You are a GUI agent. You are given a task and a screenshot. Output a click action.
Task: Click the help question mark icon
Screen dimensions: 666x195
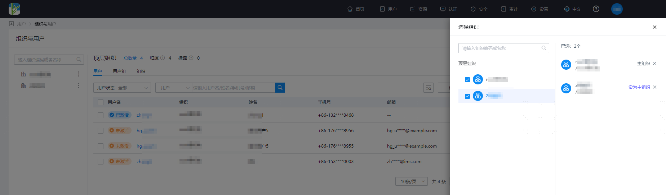point(596,9)
